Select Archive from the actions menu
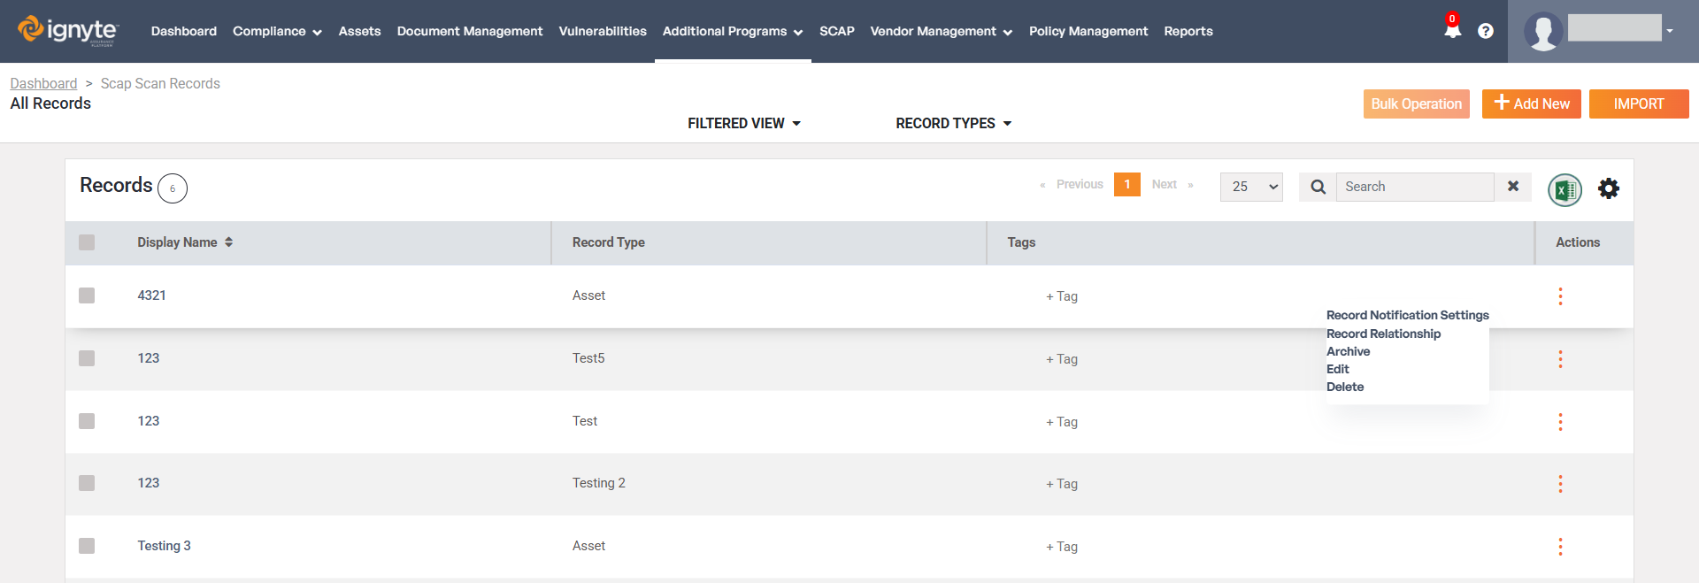1699x583 pixels. (x=1348, y=351)
